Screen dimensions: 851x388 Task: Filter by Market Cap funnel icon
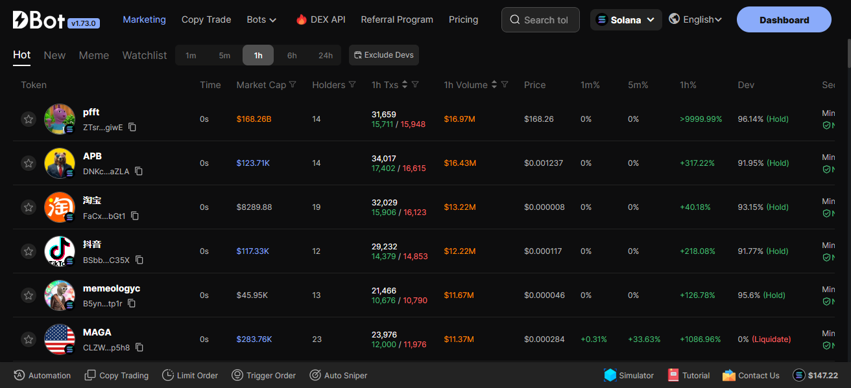(293, 85)
